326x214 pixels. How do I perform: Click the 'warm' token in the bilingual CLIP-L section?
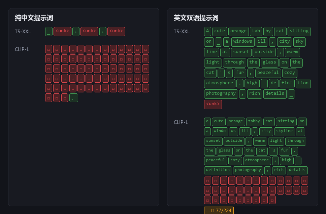pyautogui.click(x=260, y=141)
